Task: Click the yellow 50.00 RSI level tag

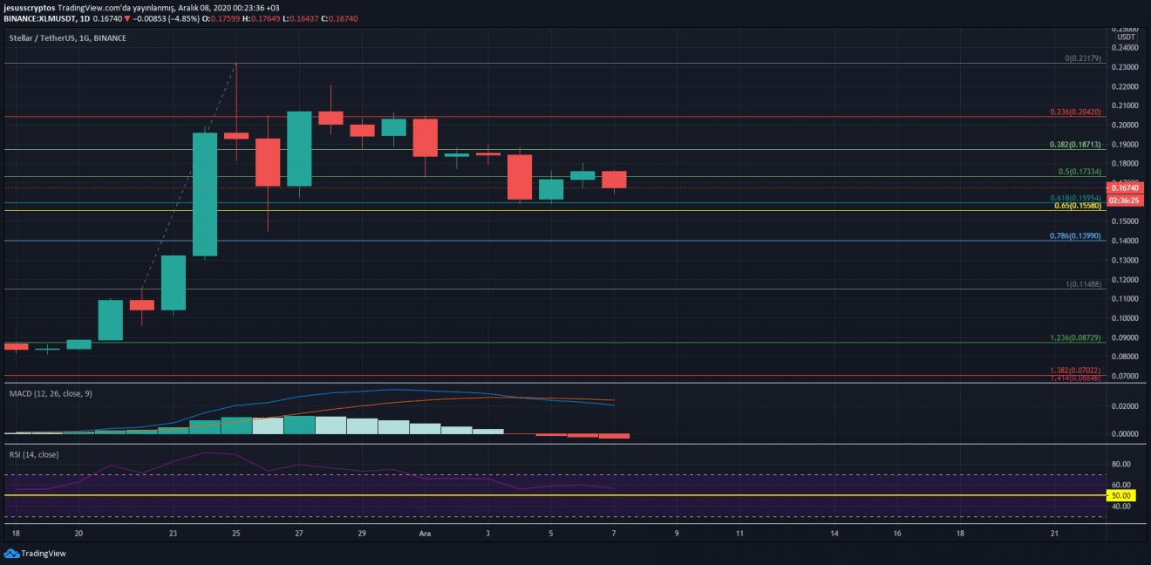Action: tap(1118, 495)
